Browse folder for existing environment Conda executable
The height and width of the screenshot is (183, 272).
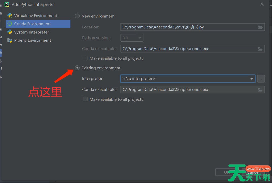(260, 90)
